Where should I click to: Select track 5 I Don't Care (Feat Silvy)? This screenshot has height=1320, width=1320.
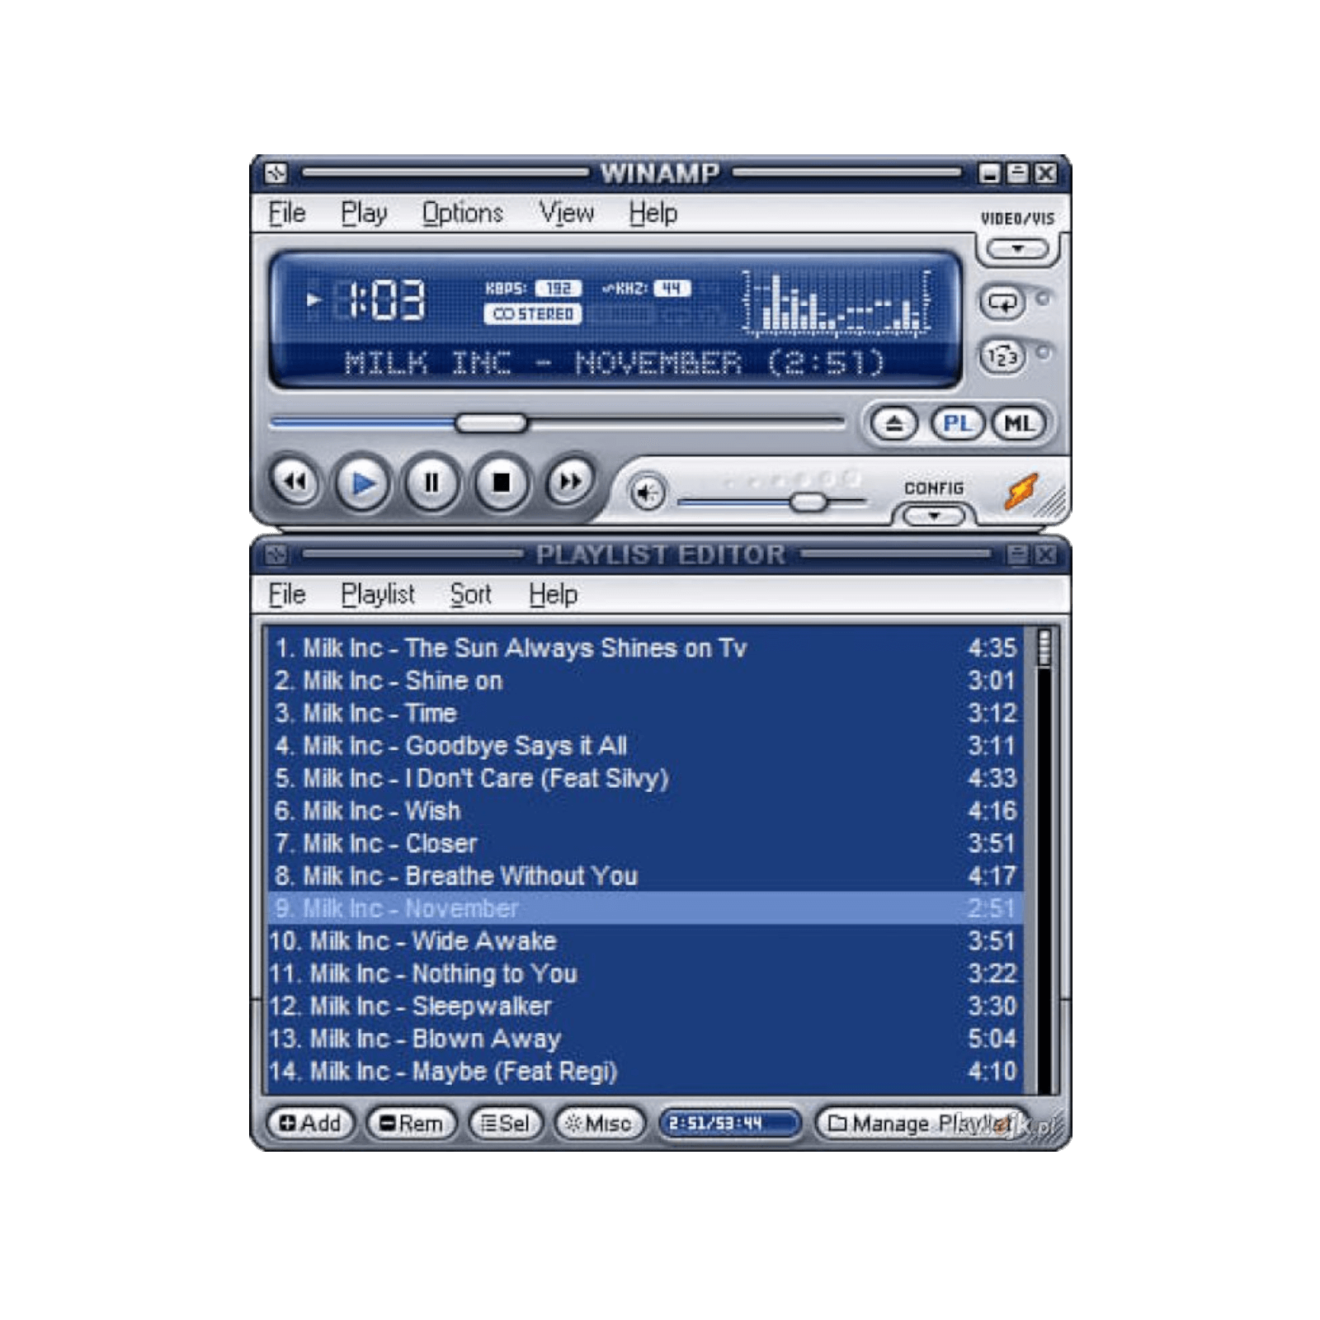(x=646, y=779)
